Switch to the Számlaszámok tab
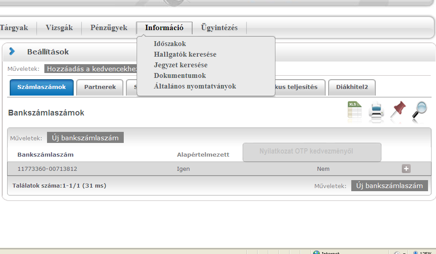This screenshot has height=254, width=436. [42, 87]
